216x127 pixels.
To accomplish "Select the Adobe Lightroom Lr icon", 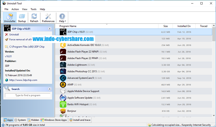I will point(63,65).
